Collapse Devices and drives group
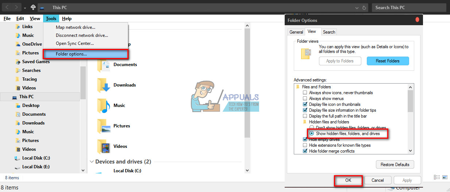This screenshot has width=450, height=192. tap(91, 162)
